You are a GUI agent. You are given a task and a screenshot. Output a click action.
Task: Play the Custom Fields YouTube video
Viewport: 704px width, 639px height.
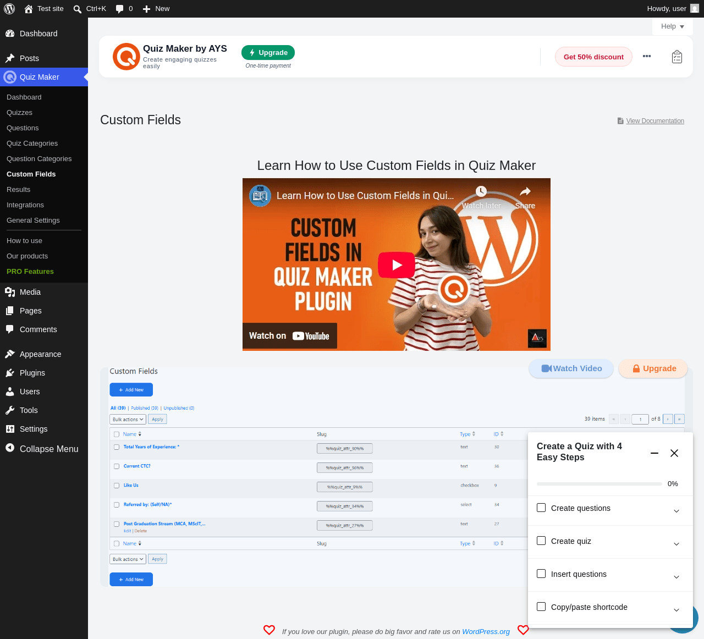[397, 265]
